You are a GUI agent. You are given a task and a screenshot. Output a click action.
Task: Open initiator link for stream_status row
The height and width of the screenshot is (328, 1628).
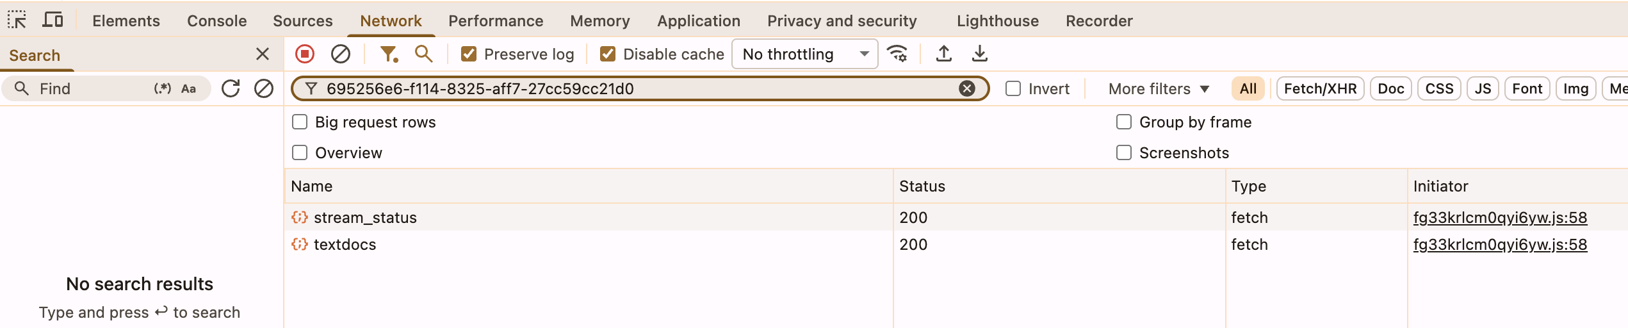[x=1500, y=218]
